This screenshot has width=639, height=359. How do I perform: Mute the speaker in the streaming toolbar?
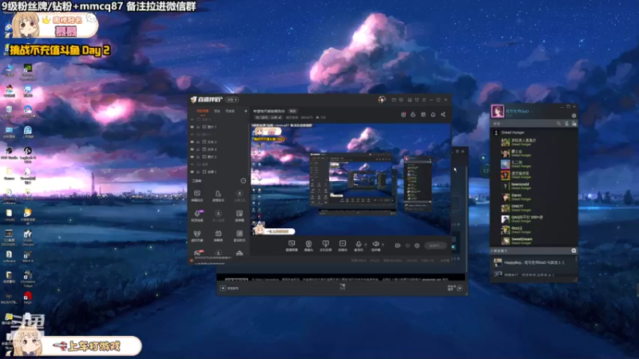point(375,243)
